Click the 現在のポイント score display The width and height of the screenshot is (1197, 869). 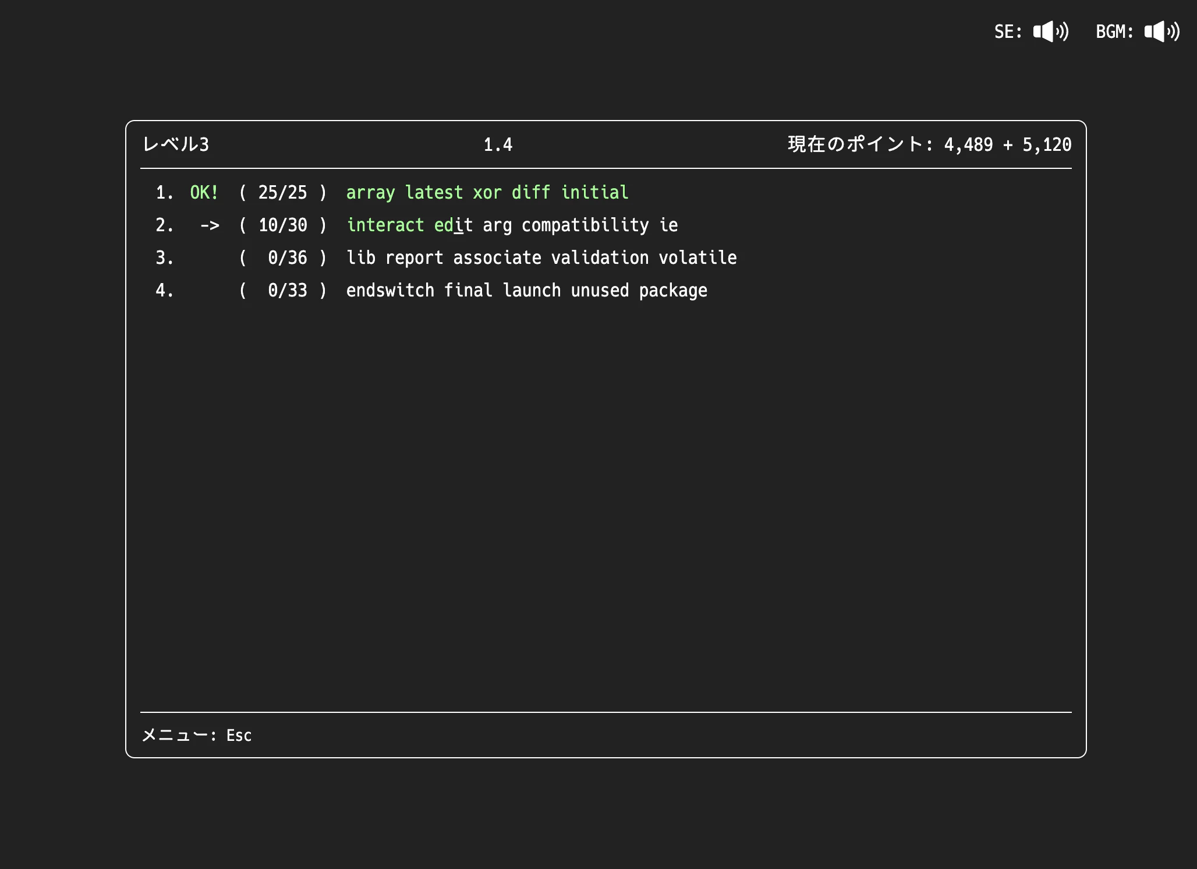click(929, 144)
